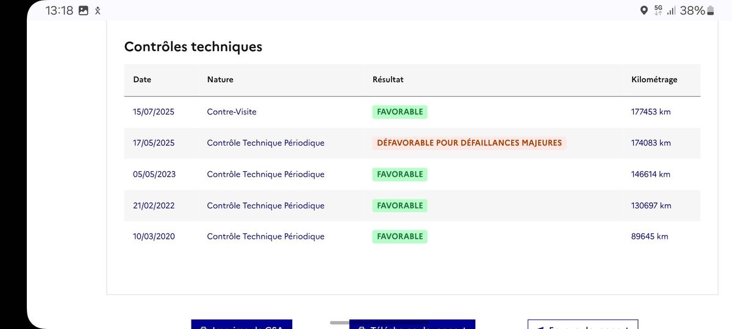This screenshot has height=329, width=732.
Task: Tap the image notification icon
Action: coord(84,10)
